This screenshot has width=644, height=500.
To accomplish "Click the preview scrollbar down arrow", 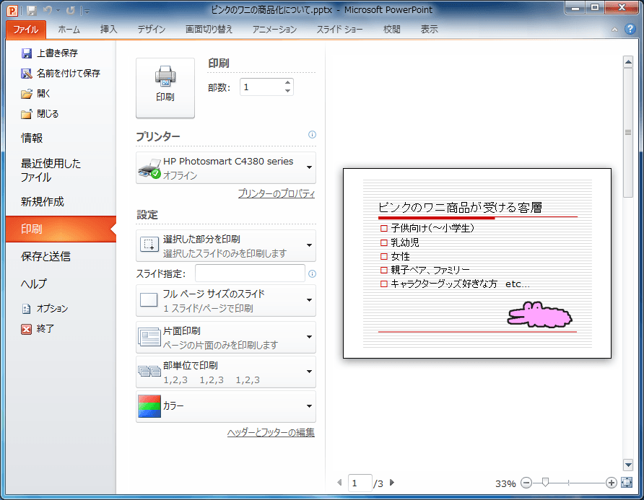I will (628, 465).
